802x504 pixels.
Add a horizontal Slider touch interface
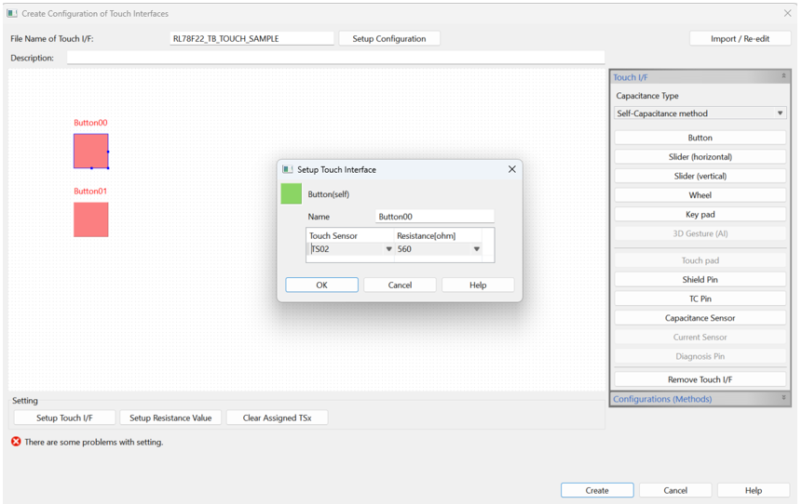pos(700,157)
